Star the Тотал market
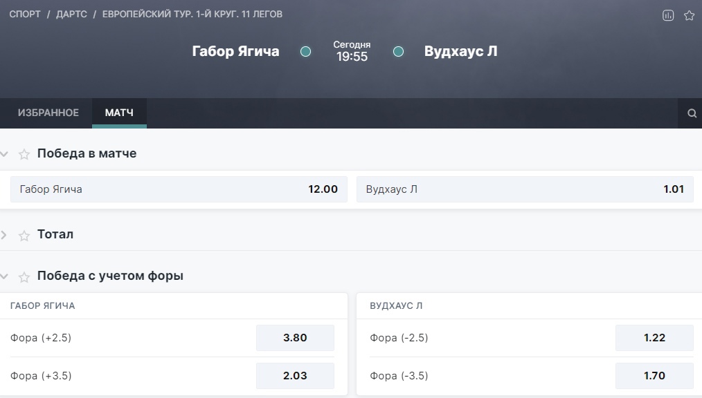This screenshot has width=702, height=398. pyautogui.click(x=24, y=235)
